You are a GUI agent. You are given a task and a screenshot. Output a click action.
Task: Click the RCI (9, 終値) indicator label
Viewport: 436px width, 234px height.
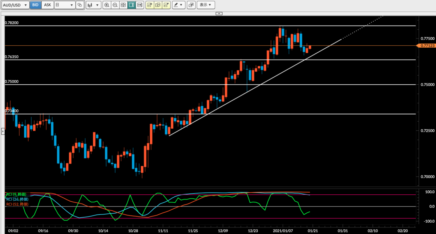click(x=16, y=194)
